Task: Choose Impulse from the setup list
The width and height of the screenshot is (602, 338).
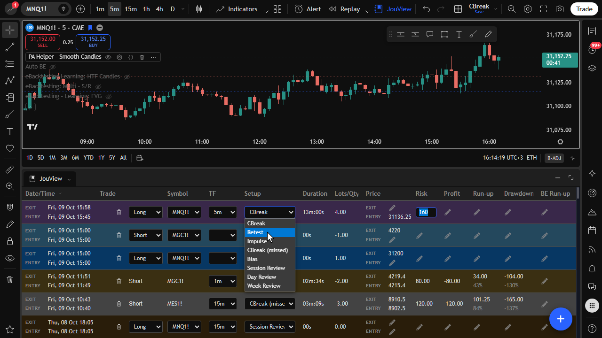Action: pyautogui.click(x=270, y=241)
